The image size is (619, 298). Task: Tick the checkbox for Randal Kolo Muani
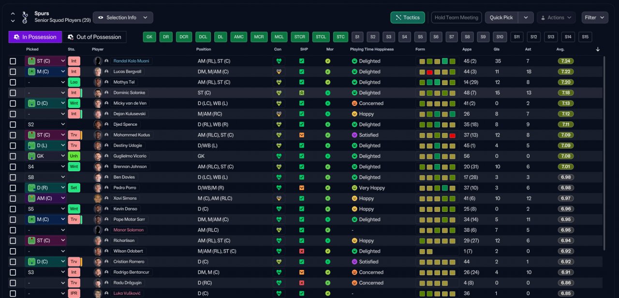pos(13,61)
